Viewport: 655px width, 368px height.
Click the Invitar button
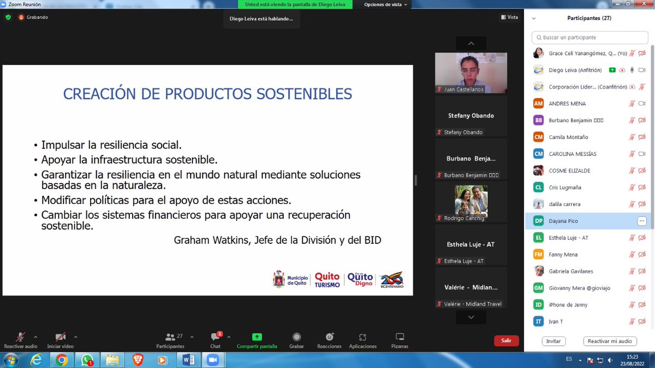[553, 341]
